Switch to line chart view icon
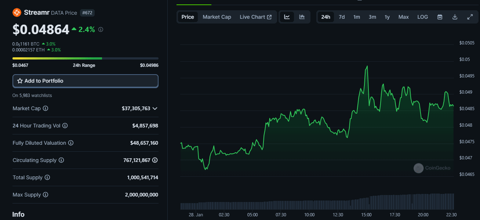 point(287,17)
